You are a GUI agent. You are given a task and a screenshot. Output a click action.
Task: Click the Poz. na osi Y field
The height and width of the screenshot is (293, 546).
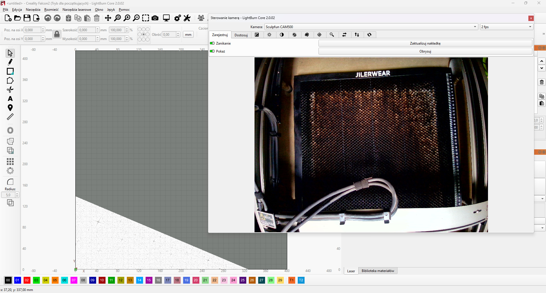pos(32,39)
